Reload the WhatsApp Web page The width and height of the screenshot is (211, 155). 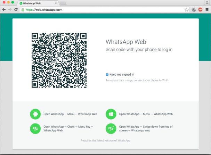click(16, 10)
